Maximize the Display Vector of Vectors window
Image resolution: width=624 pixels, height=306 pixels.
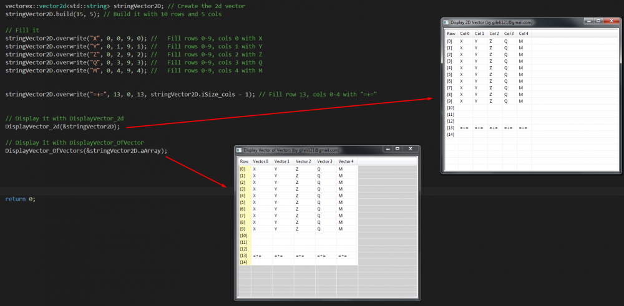pos(395,149)
